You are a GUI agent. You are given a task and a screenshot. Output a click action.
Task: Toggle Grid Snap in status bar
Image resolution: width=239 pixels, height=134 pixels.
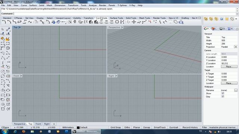click(115, 127)
